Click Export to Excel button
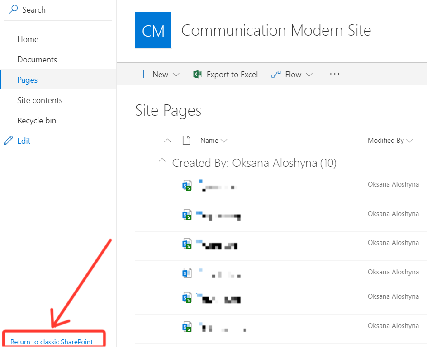The image size is (427, 348). coord(225,74)
